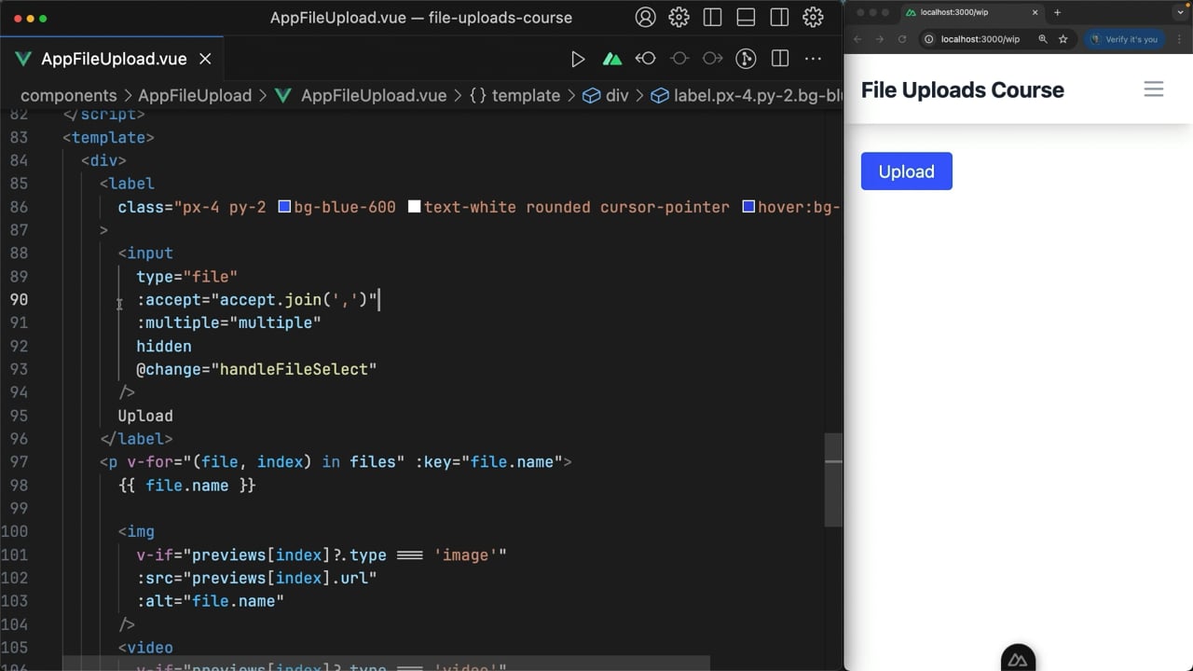Open the hamburger menu on the web page
Screen dimensions: 1193x671
1154,89
